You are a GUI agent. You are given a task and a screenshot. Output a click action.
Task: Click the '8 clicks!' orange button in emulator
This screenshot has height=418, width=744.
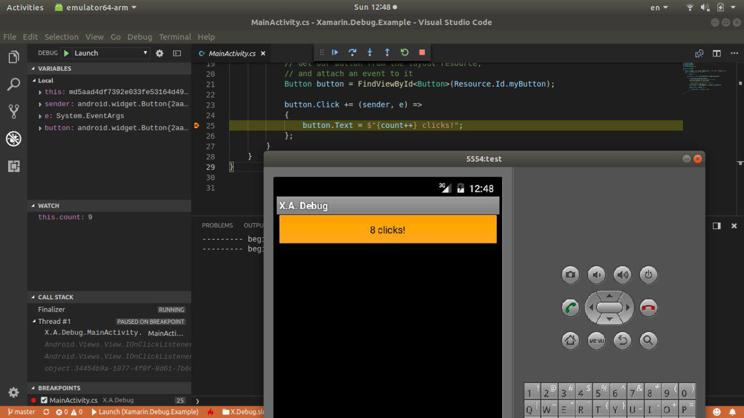click(x=388, y=230)
